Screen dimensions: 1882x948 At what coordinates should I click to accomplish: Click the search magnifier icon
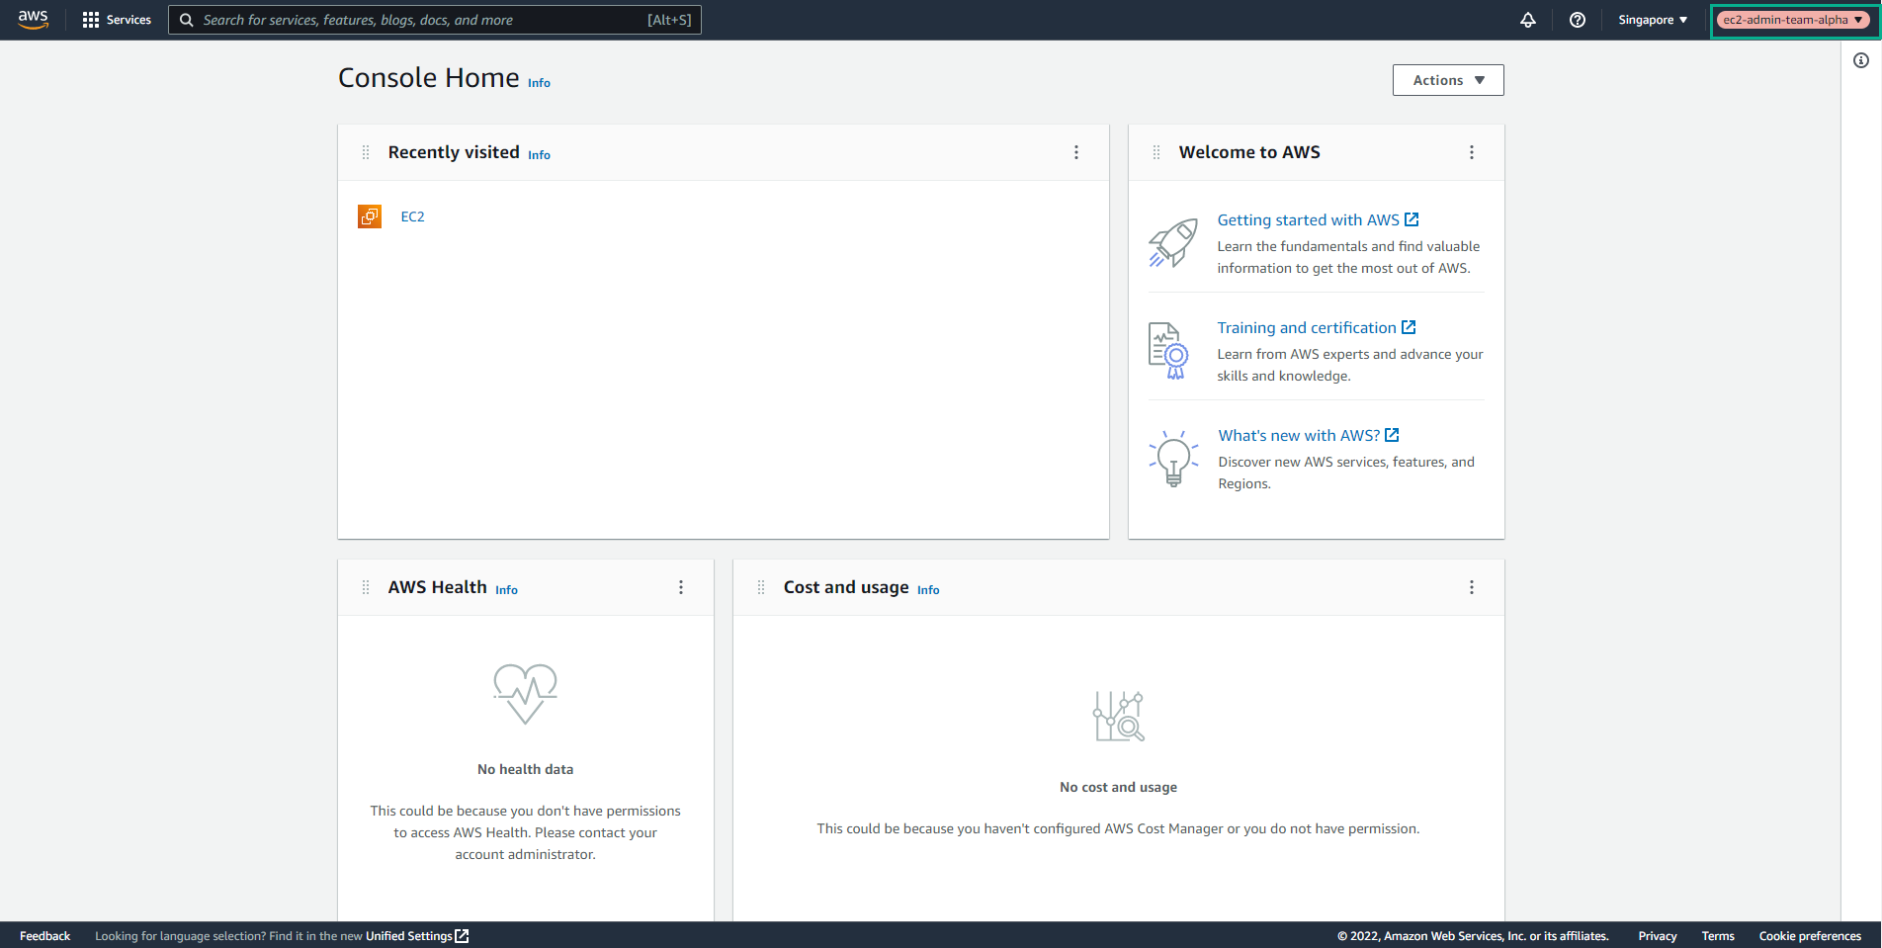pos(186,20)
